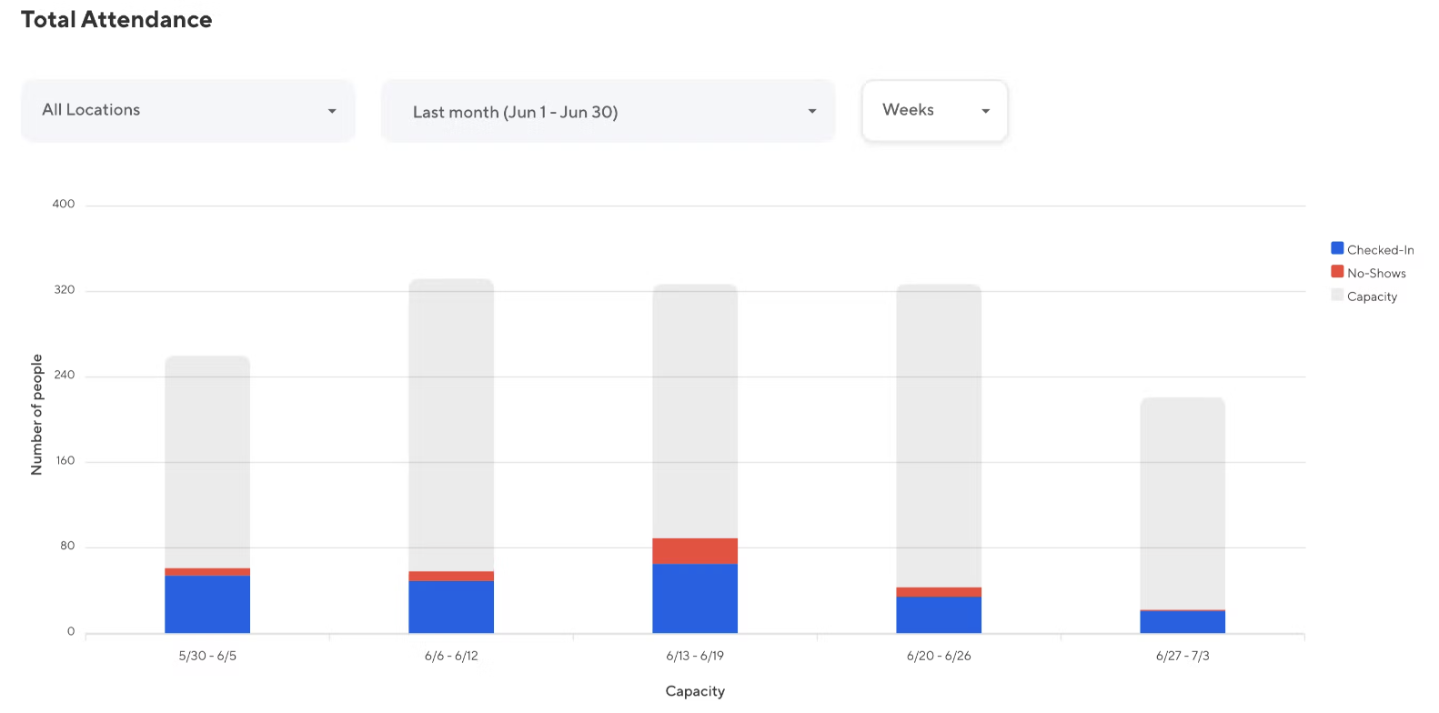The width and height of the screenshot is (1439, 713).
Task: Click blue Checked-In bar for 5/30 - 6/5
Action: [x=207, y=604]
